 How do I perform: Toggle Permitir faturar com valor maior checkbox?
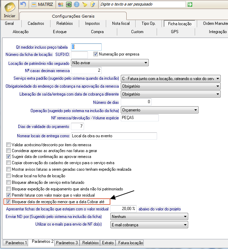8,195
